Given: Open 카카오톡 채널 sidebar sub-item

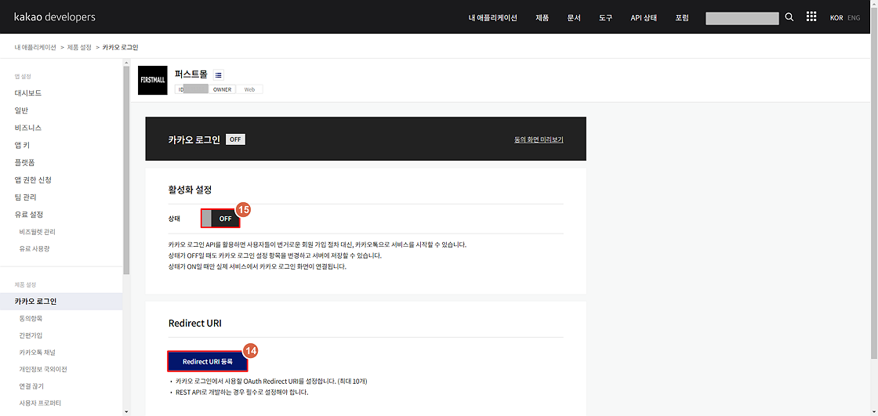Looking at the screenshot, I should click(x=37, y=353).
